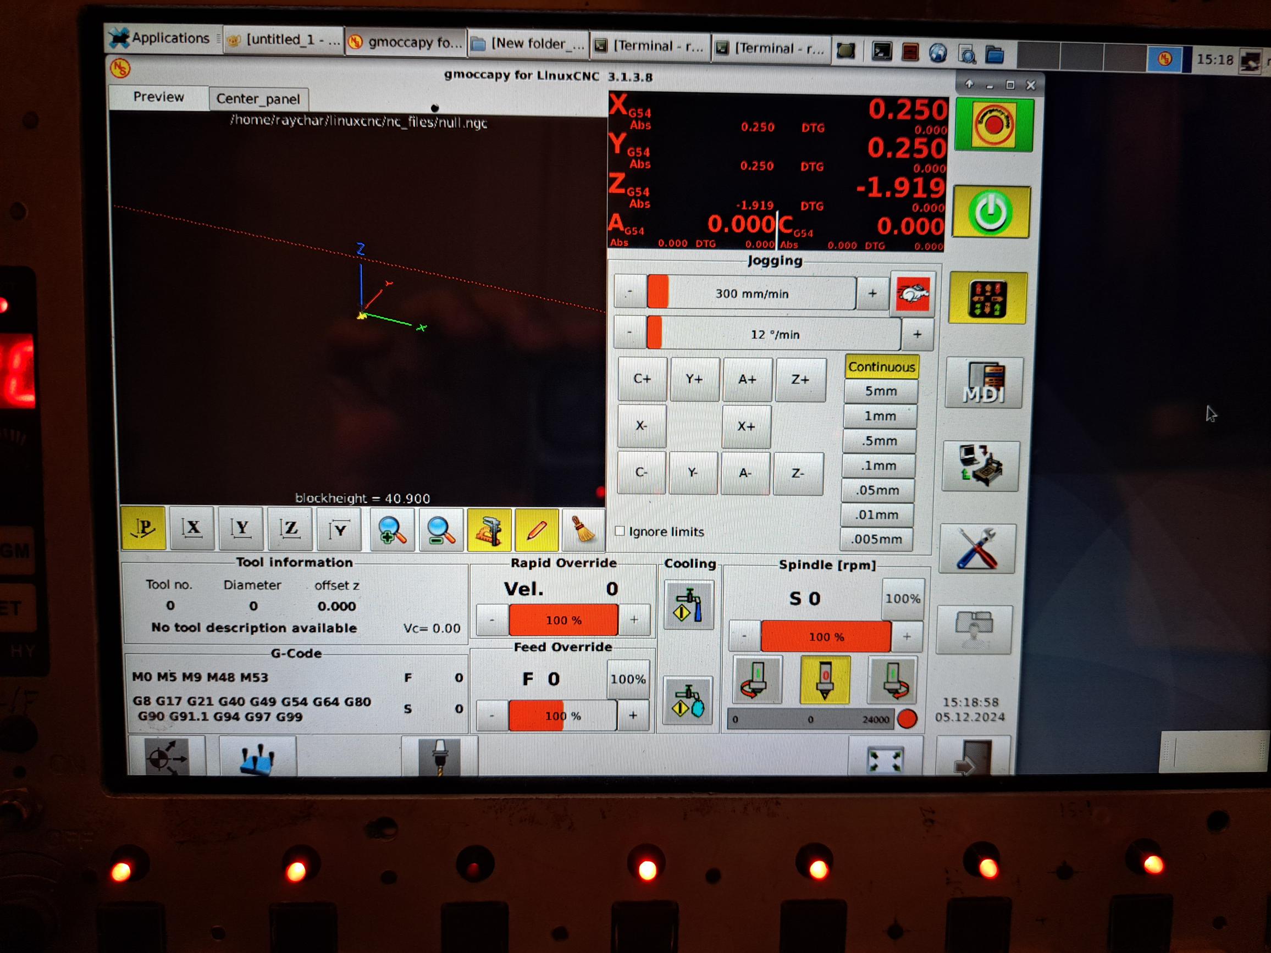Select .05mm jog increment
The image size is (1271, 953).
tap(877, 491)
